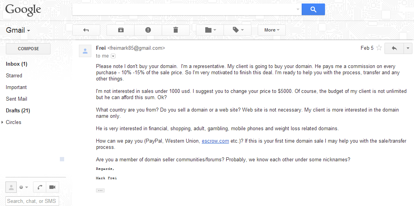Expand the Circles section

[x=2, y=122]
